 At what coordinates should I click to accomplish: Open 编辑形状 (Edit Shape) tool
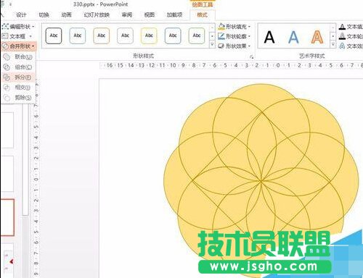pos(18,26)
